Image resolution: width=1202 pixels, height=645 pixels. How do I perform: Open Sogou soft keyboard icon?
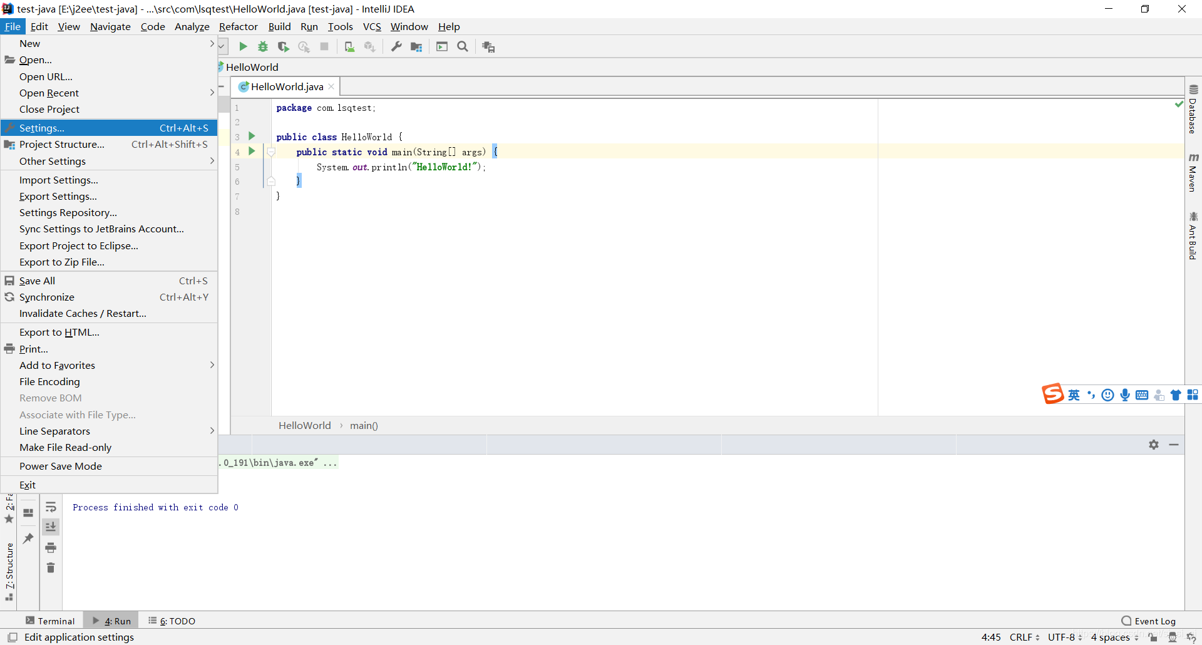pos(1142,395)
